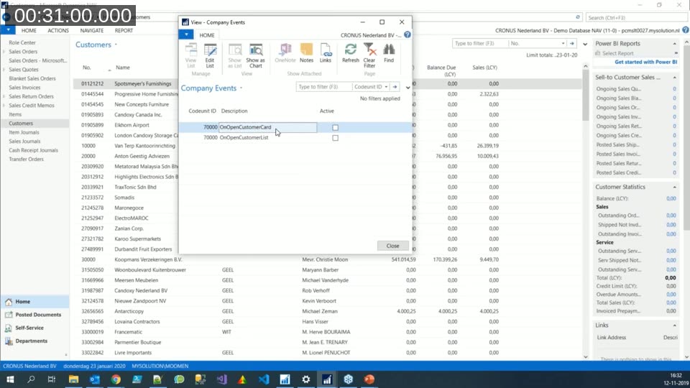Select Posted Documents in navigation pane
This screenshot has height=388, width=690.
(x=38, y=315)
